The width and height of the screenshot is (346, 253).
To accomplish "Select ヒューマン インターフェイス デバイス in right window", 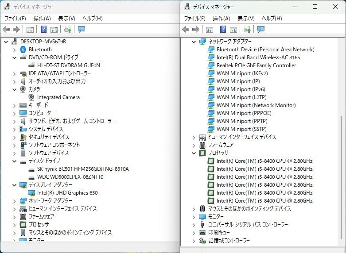I will (242, 137).
